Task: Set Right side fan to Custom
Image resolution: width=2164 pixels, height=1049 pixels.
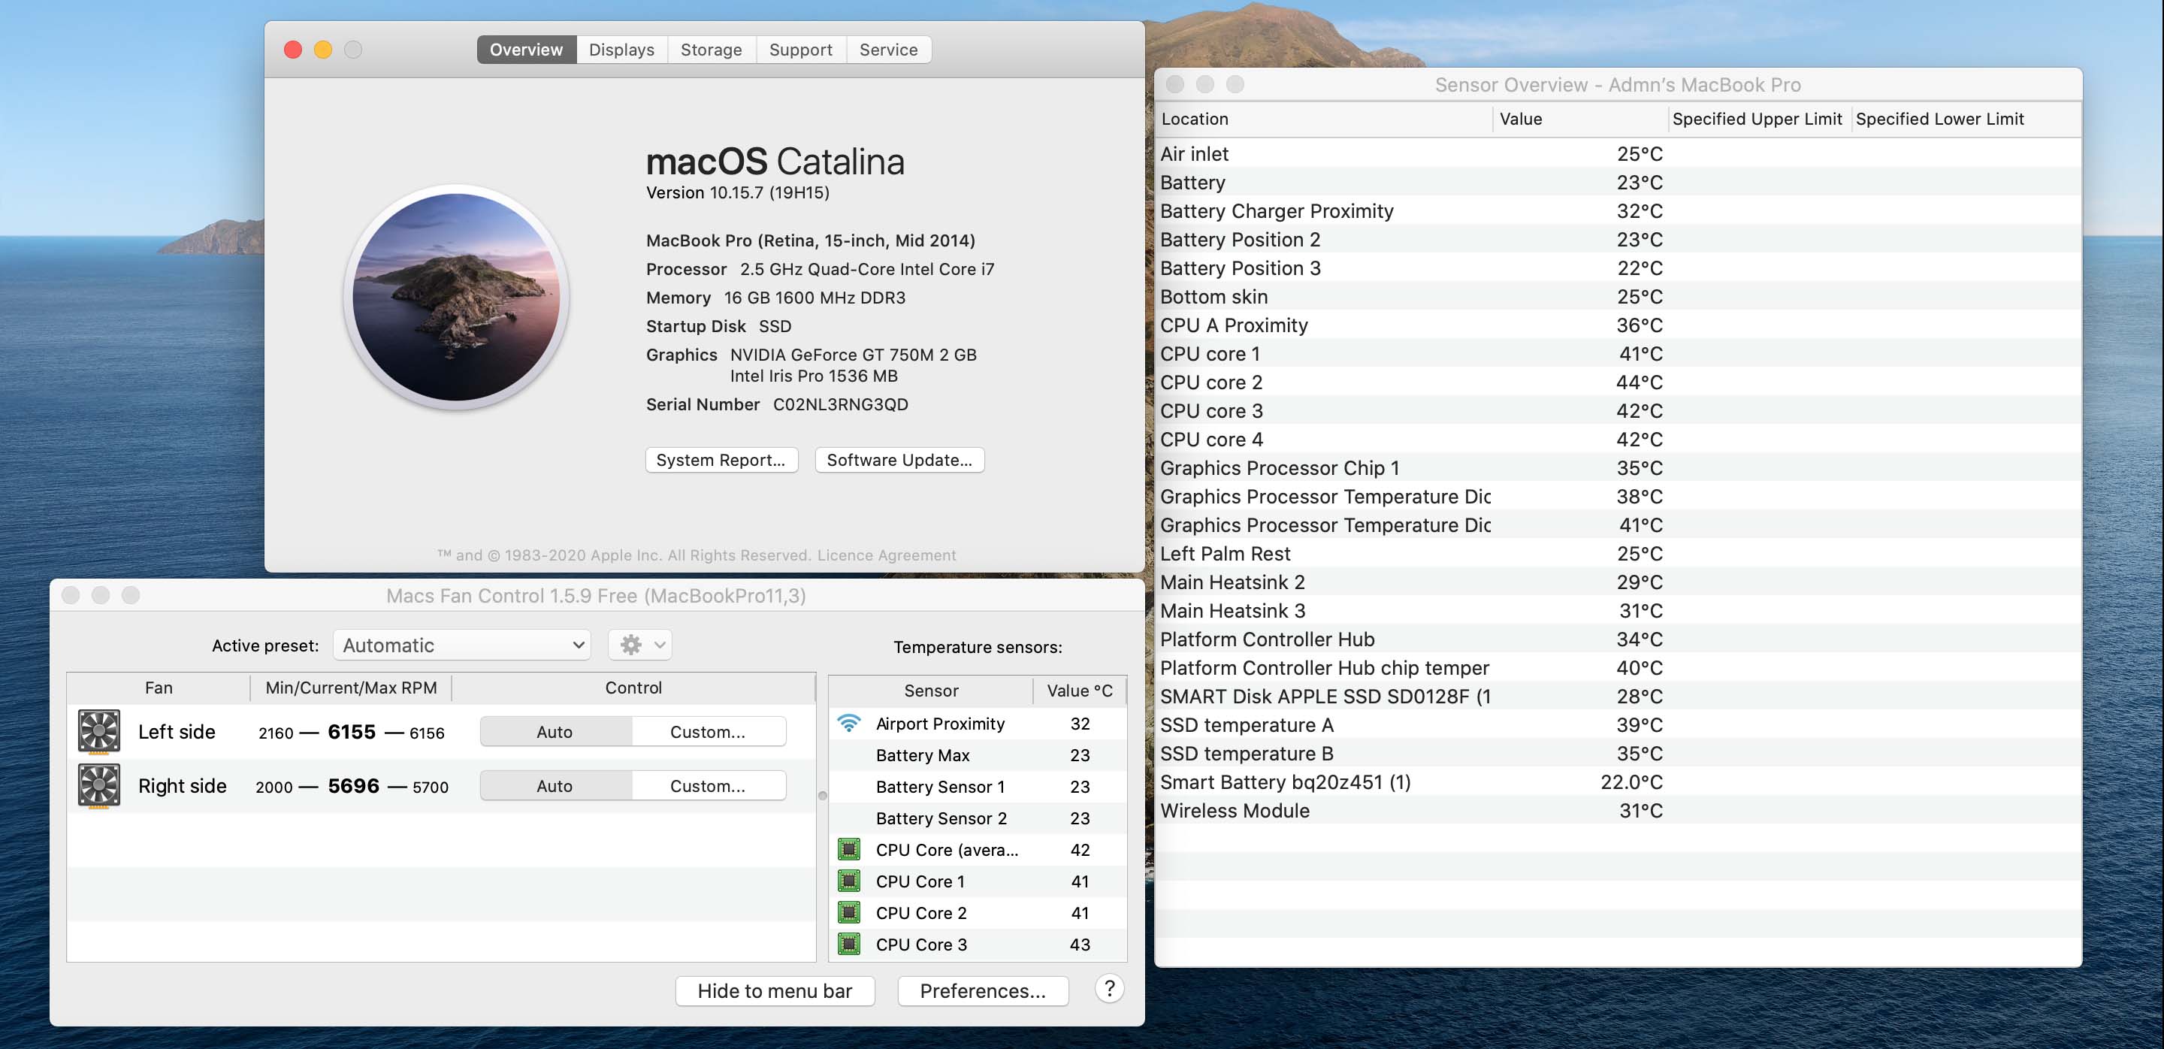Action: coord(707,786)
